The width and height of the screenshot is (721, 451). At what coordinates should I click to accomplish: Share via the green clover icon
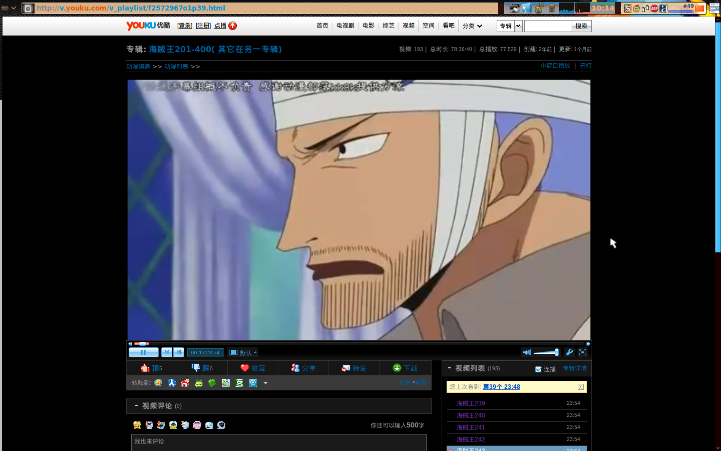coord(212,383)
